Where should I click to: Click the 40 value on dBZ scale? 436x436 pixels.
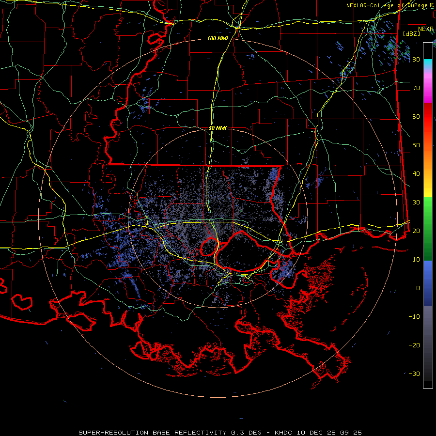(416, 174)
